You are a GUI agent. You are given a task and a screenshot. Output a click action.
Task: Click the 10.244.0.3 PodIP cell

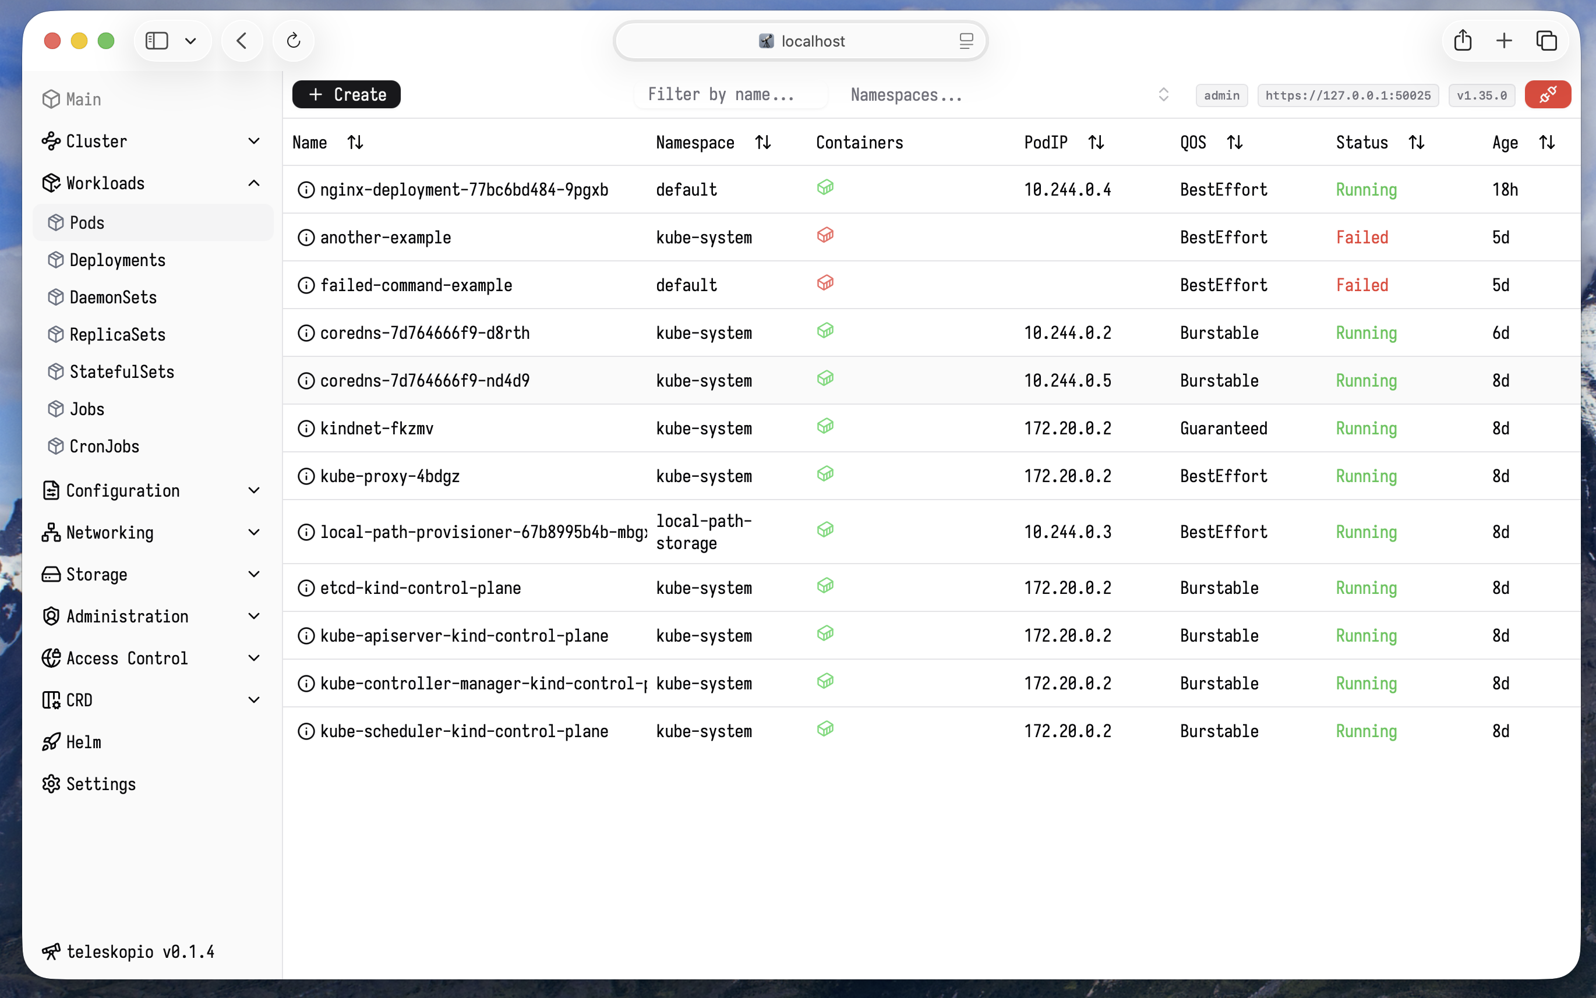(x=1068, y=533)
